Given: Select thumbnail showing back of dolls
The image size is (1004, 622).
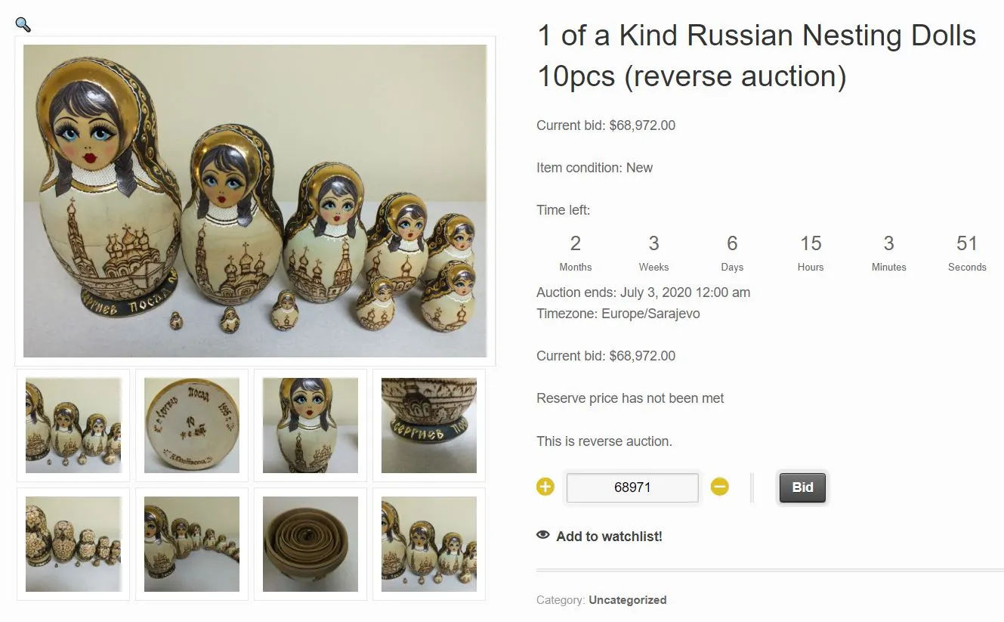Looking at the screenshot, I should (x=73, y=544).
